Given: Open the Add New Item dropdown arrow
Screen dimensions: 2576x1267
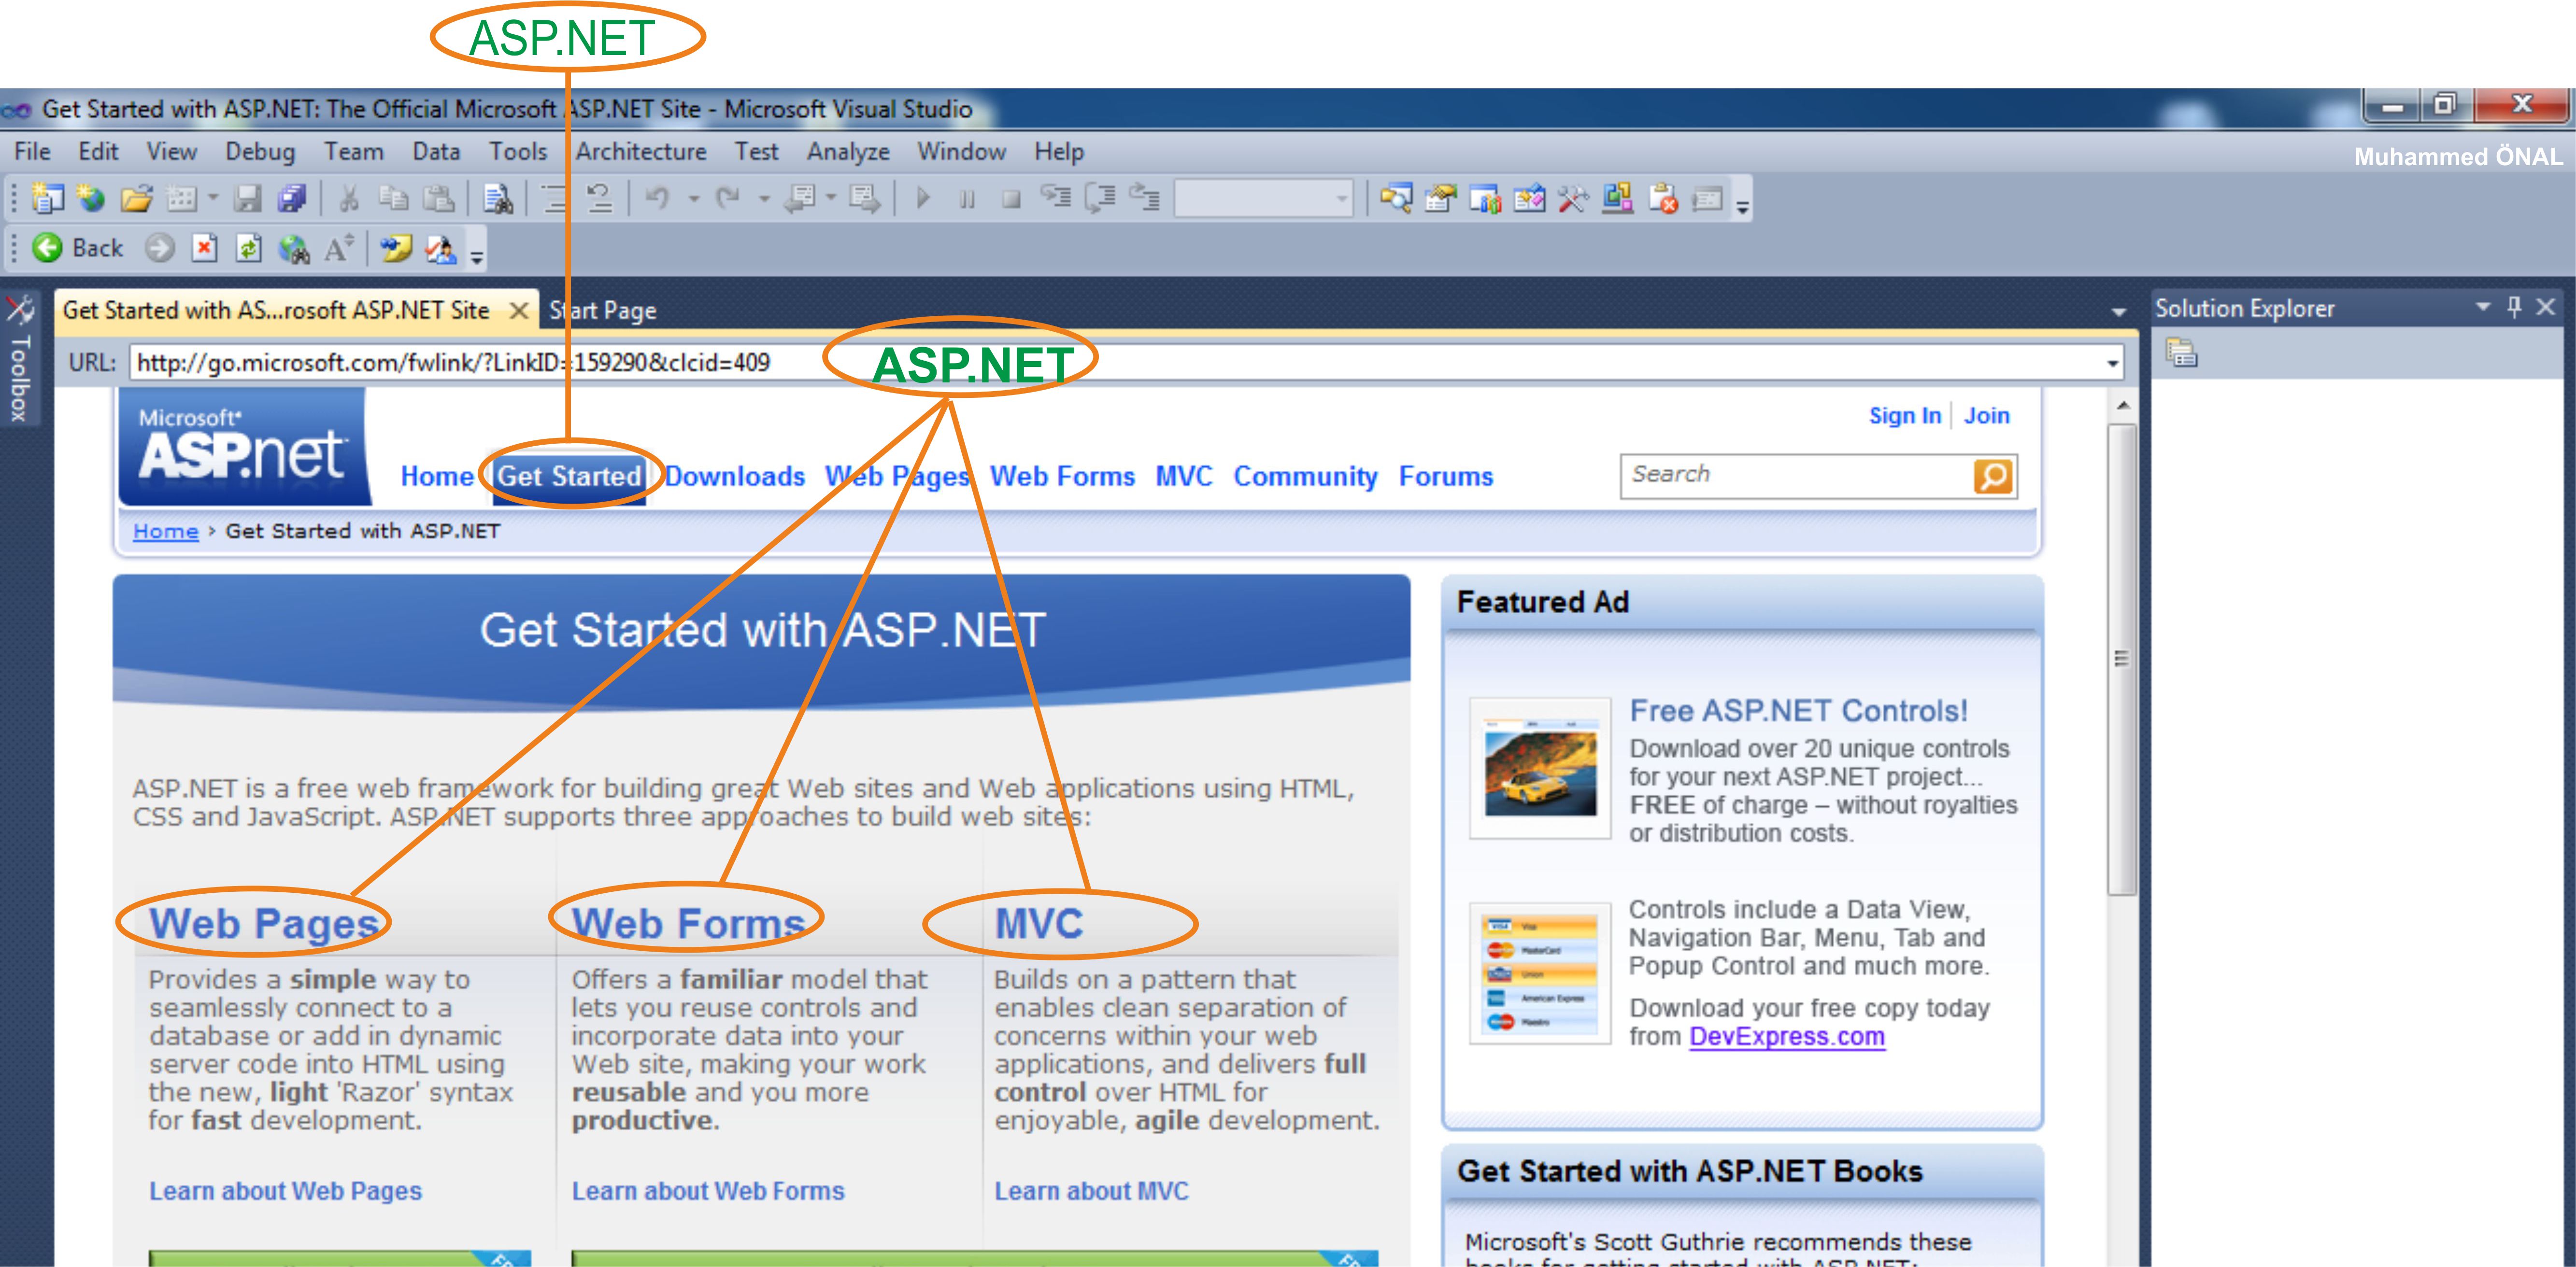Looking at the screenshot, I should tap(212, 198).
